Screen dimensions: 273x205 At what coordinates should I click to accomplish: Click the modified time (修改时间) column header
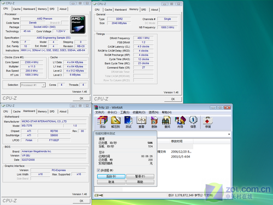(x=176, y=141)
